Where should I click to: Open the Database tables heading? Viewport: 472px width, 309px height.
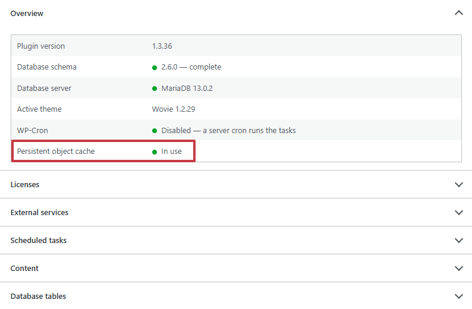(38, 297)
